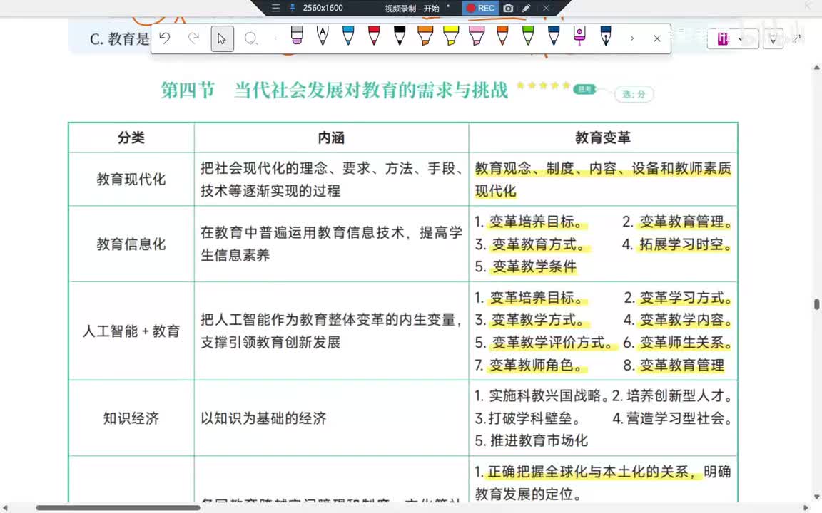Pick the eraser tool
The width and height of the screenshot is (822, 513).
297,36
